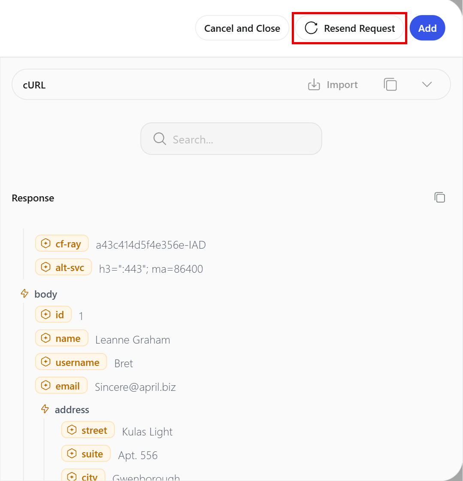Screen dimensions: 463x481
Task: Click the refresh icon in Resend Request
Action: (311, 28)
